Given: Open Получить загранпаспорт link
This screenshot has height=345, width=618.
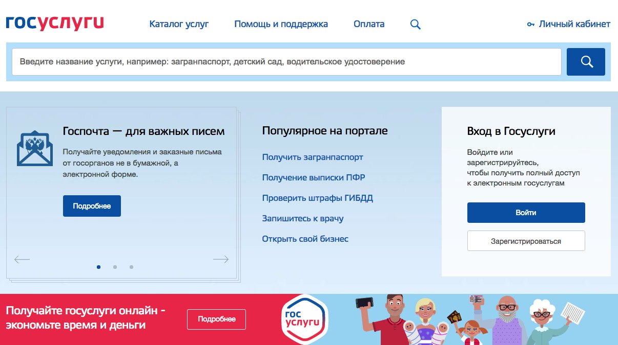Looking at the screenshot, I should pyautogui.click(x=313, y=157).
